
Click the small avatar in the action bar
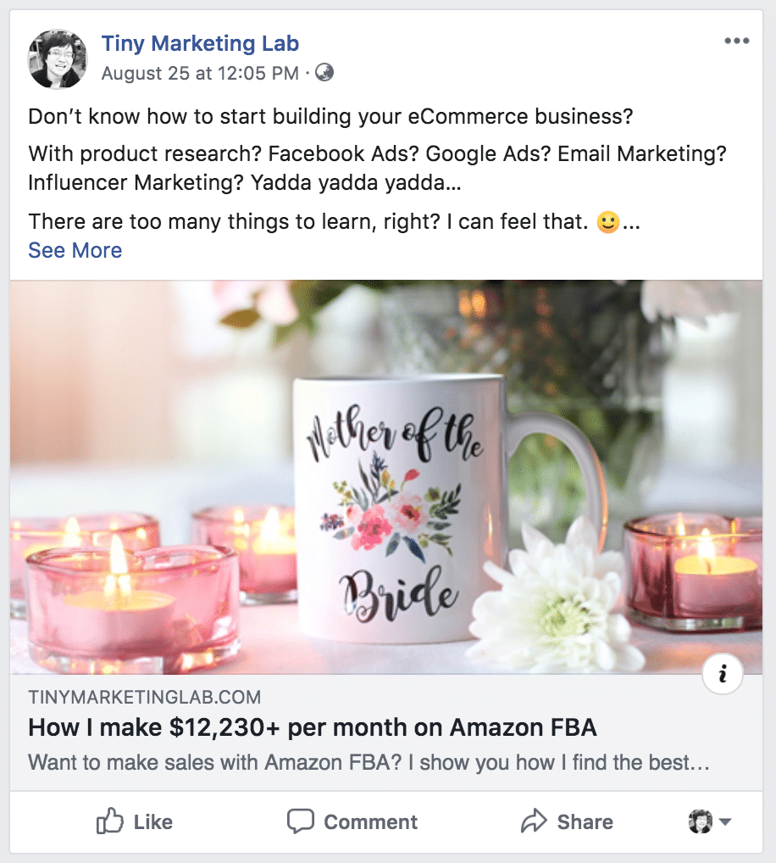coord(701,821)
